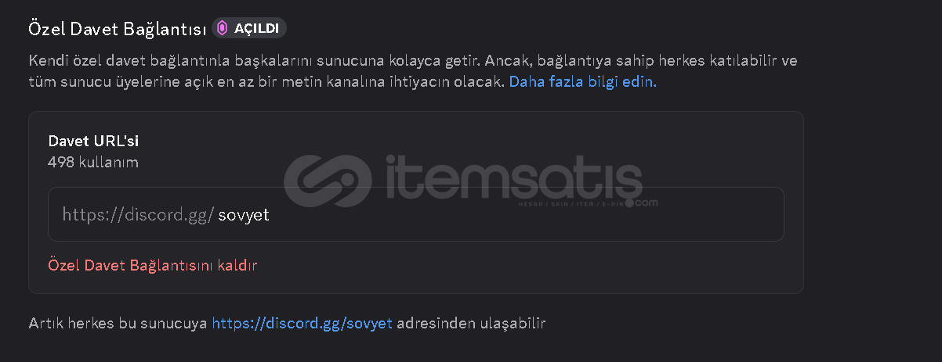The image size is (942, 362).
Task: Click the purple boost gem icon
Action: click(x=223, y=28)
